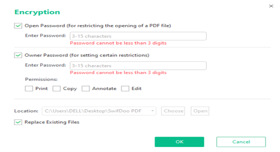Click the Owner Password entry field

138,66
